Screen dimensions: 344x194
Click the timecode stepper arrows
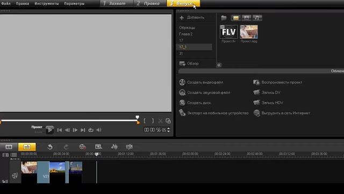click(x=168, y=130)
